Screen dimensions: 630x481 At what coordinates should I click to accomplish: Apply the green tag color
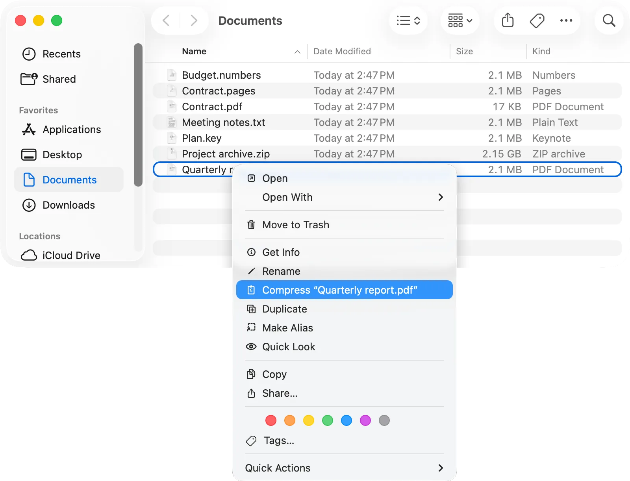[x=328, y=420]
